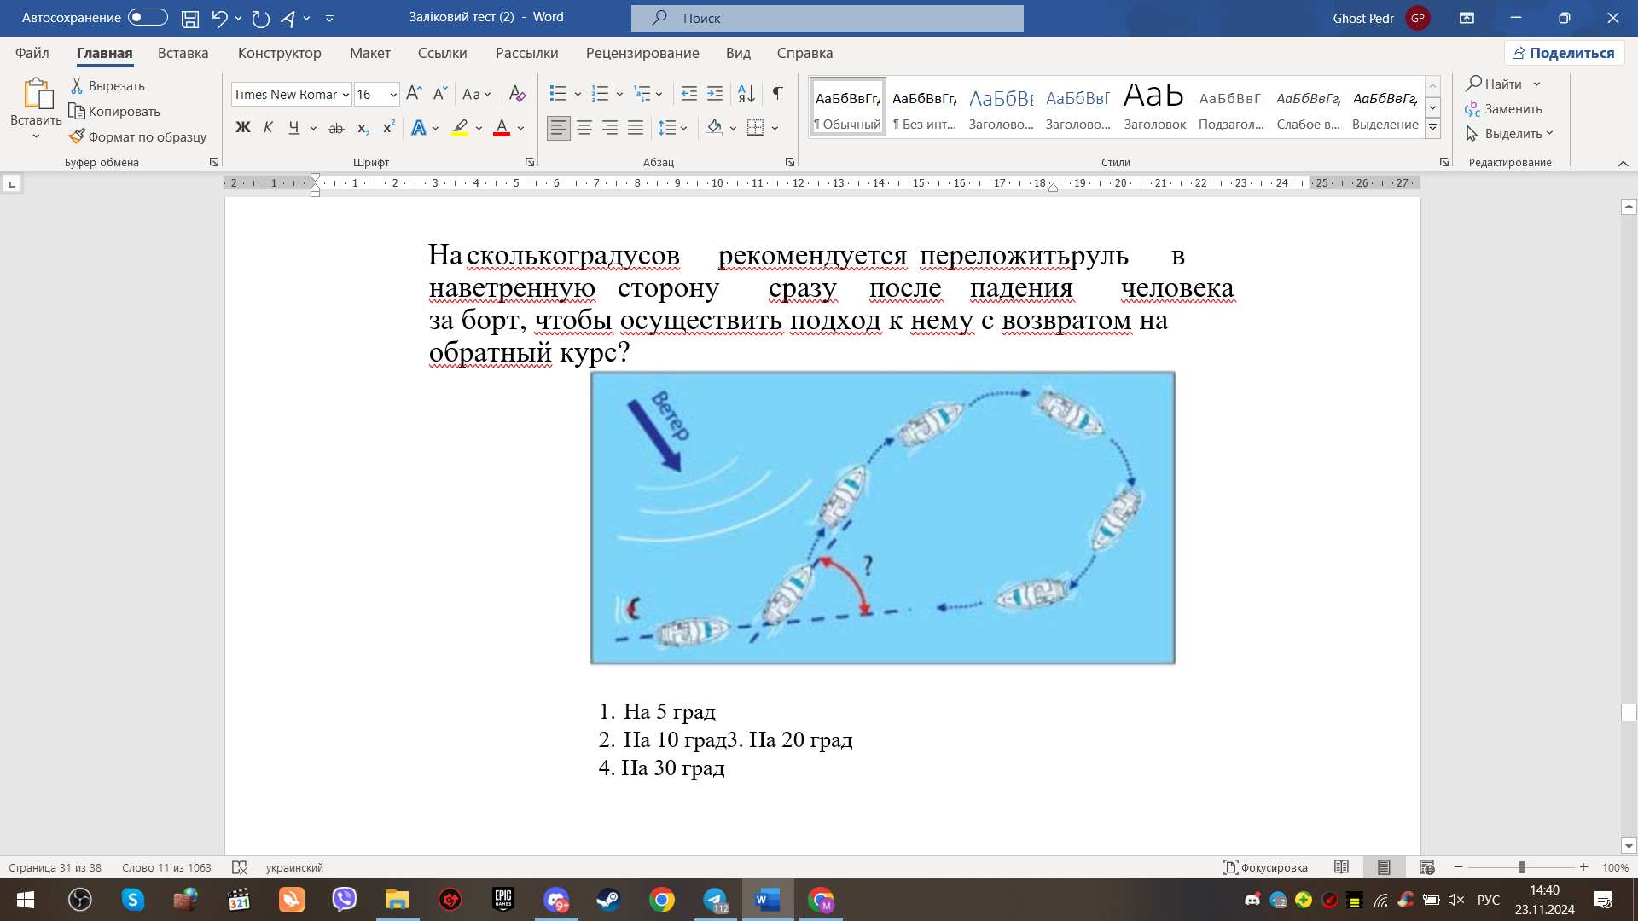Screen dimensions: 1638x921
Task: Open the Find (Найти) search
Action: pos(1494,84)
